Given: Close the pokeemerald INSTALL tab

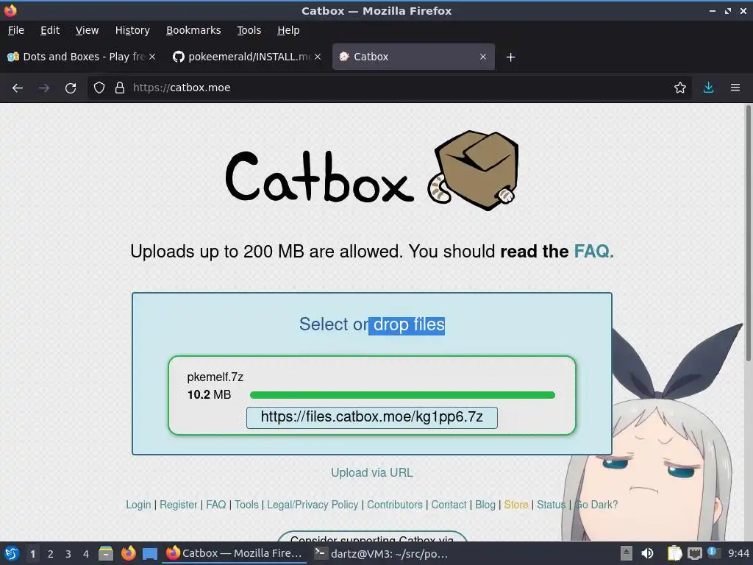Looking at the screenshot, I should coord(318,57).
